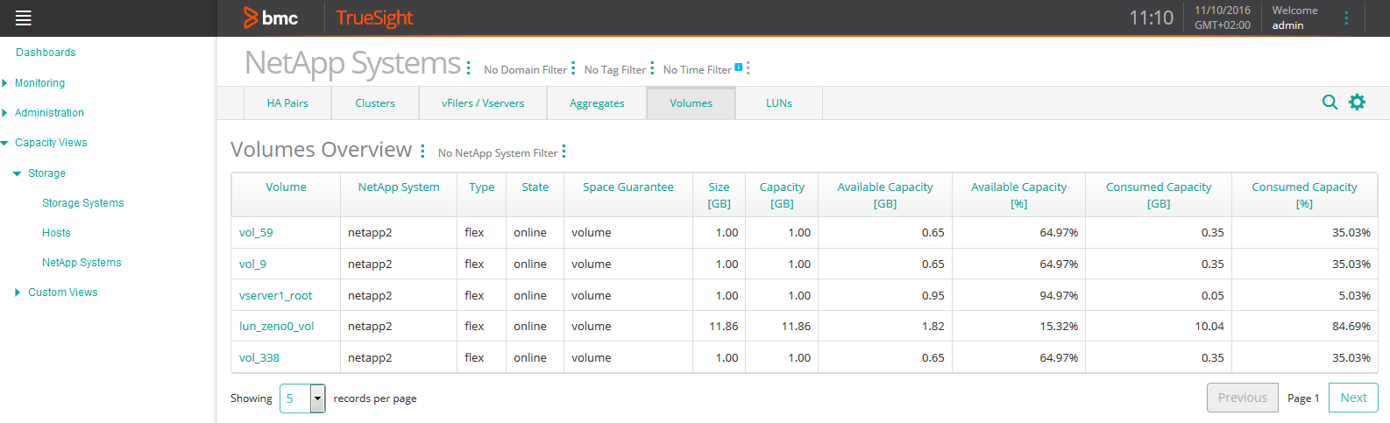Click the BMC logo
The width and height of the screenshot is (1390, 423).
(x=271, y=18)
